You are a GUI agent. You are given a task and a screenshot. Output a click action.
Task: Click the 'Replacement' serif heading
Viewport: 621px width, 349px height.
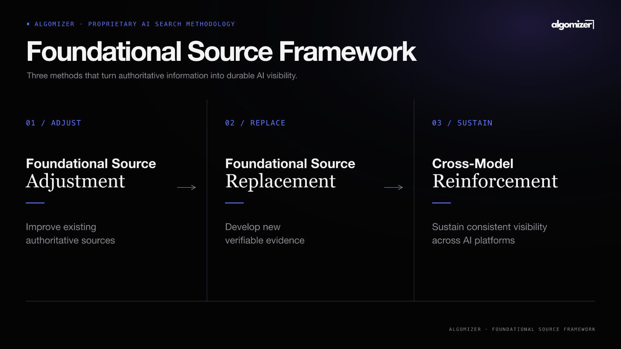pyautogui.click(x=281, y=181)
